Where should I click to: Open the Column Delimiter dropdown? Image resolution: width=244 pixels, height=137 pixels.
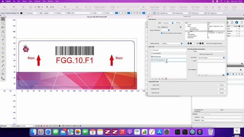tap(165, 30)
